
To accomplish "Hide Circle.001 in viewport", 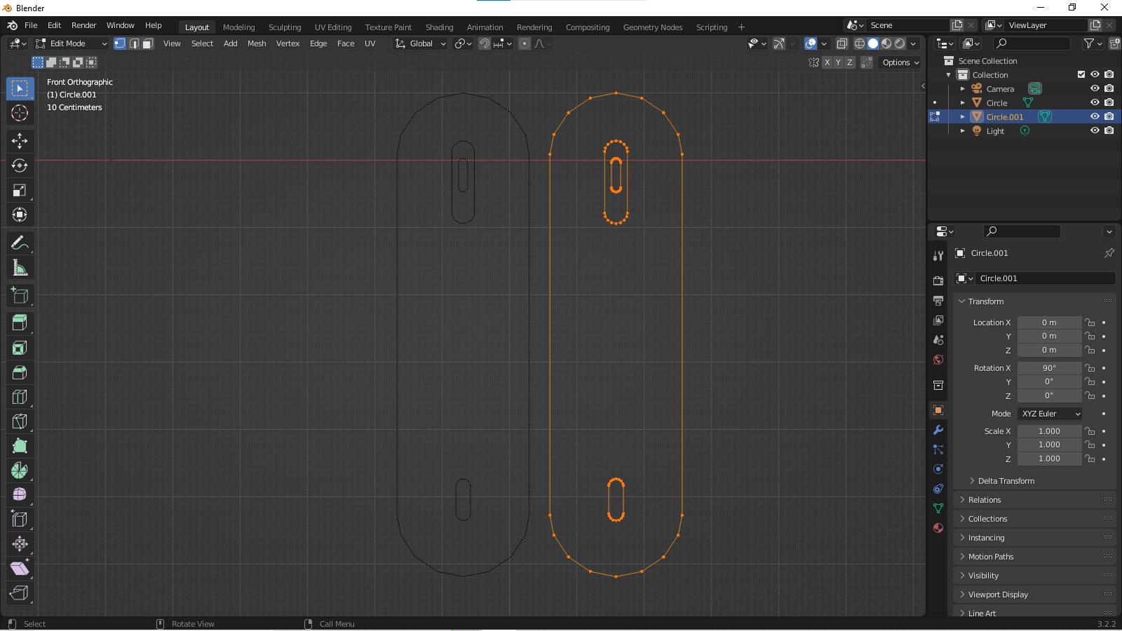I will pos(1095,116).
